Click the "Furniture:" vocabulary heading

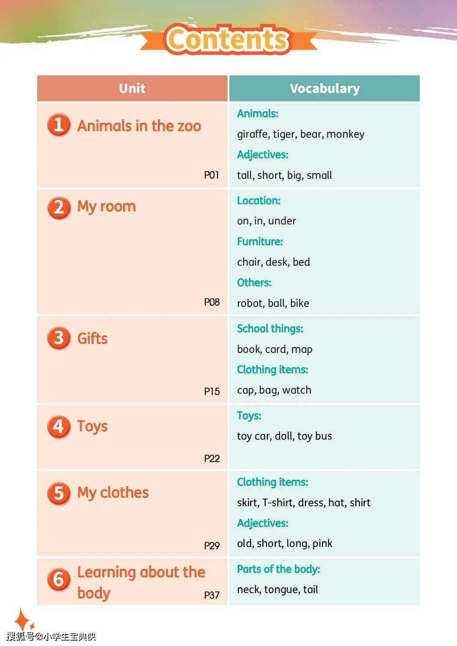[x=260, y=241]
